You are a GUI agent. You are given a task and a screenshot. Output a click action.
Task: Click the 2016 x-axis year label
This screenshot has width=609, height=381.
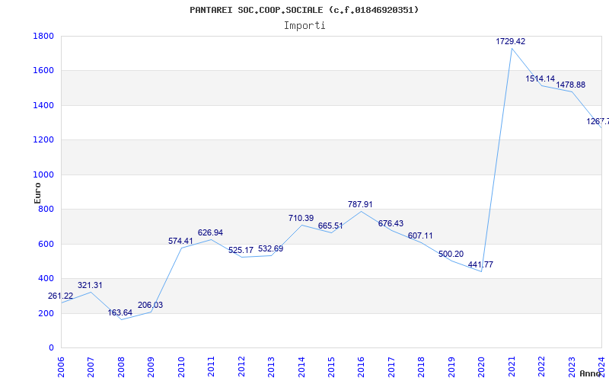[x=362, y=366]
